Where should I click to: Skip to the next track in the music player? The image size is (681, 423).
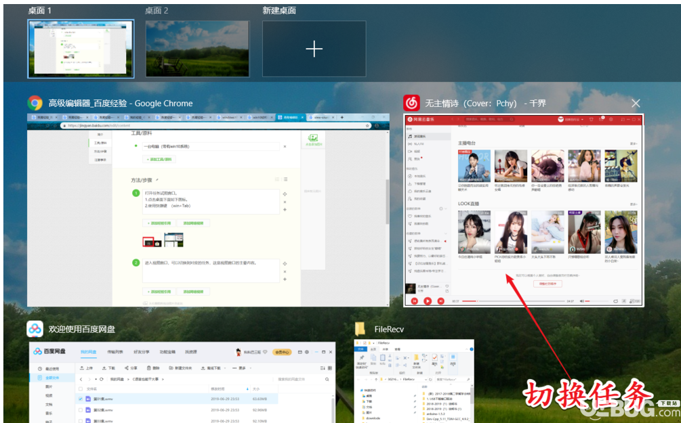(x=441, y=300)
